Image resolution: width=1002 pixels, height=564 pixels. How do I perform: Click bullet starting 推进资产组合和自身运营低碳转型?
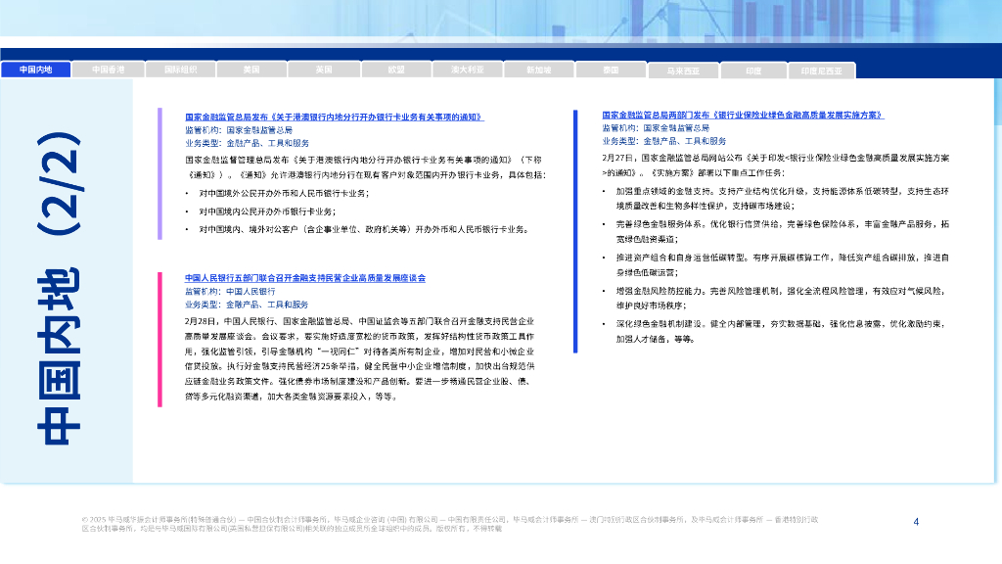pyautogui.click(x=782, y=264)
